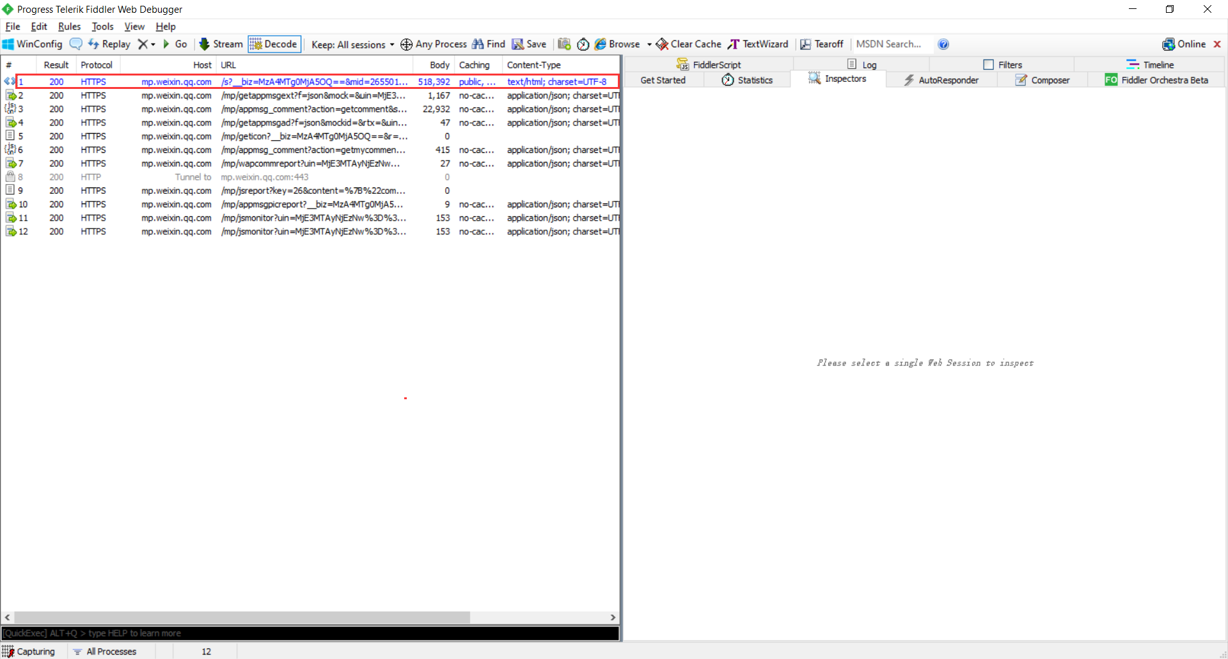Sort by Content-Type column header
1228x659 pixels.
pos(561,65)
